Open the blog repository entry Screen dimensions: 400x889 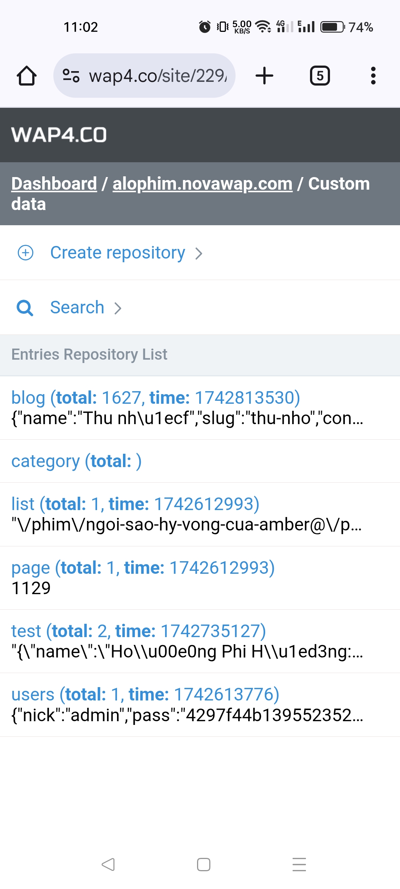click(x=156, y=398)
